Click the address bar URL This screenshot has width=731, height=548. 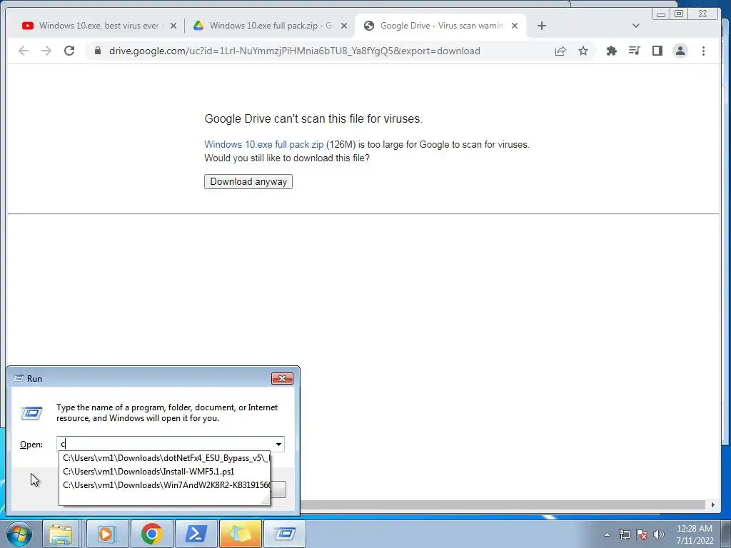point(294,51)
